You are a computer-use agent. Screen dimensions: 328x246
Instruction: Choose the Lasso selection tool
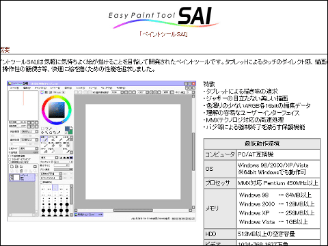(x=46, y=128)
